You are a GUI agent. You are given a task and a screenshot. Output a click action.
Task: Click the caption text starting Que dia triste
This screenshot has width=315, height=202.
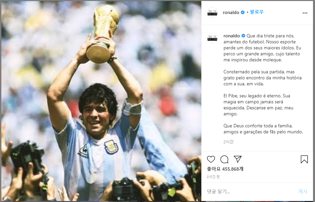pyautogui.click(x=263, y=48)
